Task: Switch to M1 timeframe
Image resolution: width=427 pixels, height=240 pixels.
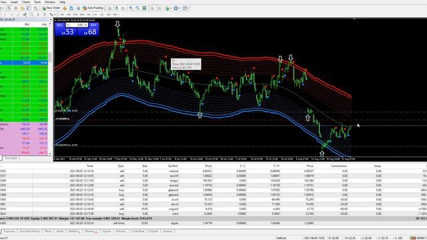Action: coord(62,15)
